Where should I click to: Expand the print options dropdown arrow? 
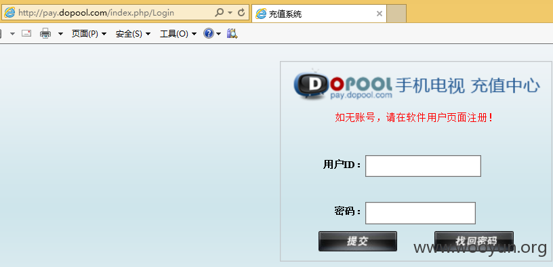pyautogui.click(x=60, y=34)
